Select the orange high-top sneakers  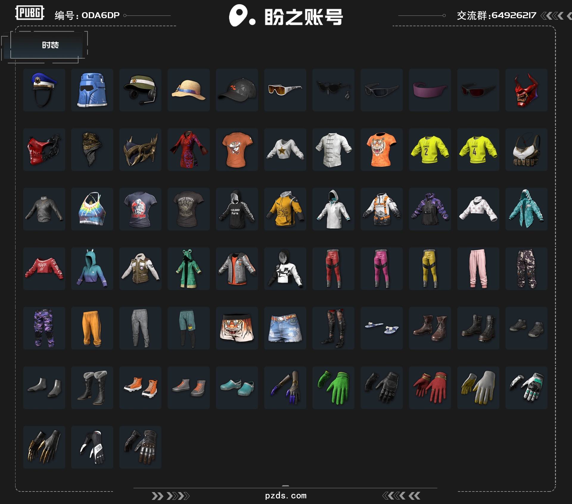click(x=140, y=388)
